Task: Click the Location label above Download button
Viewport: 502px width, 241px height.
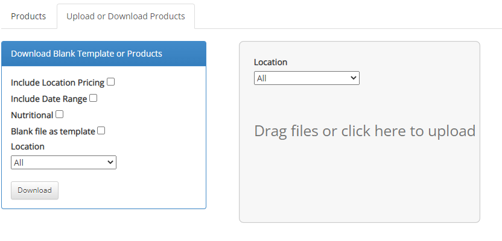Action: [28, 146]
